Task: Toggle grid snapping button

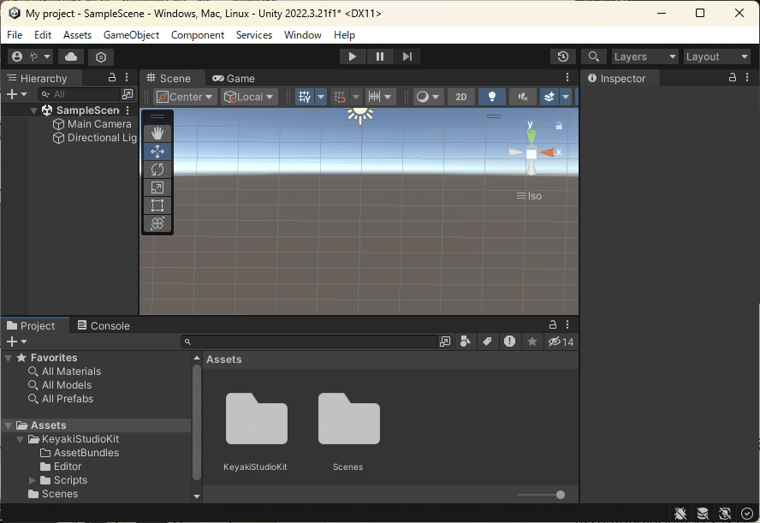Action: click(x=340, y=97)
